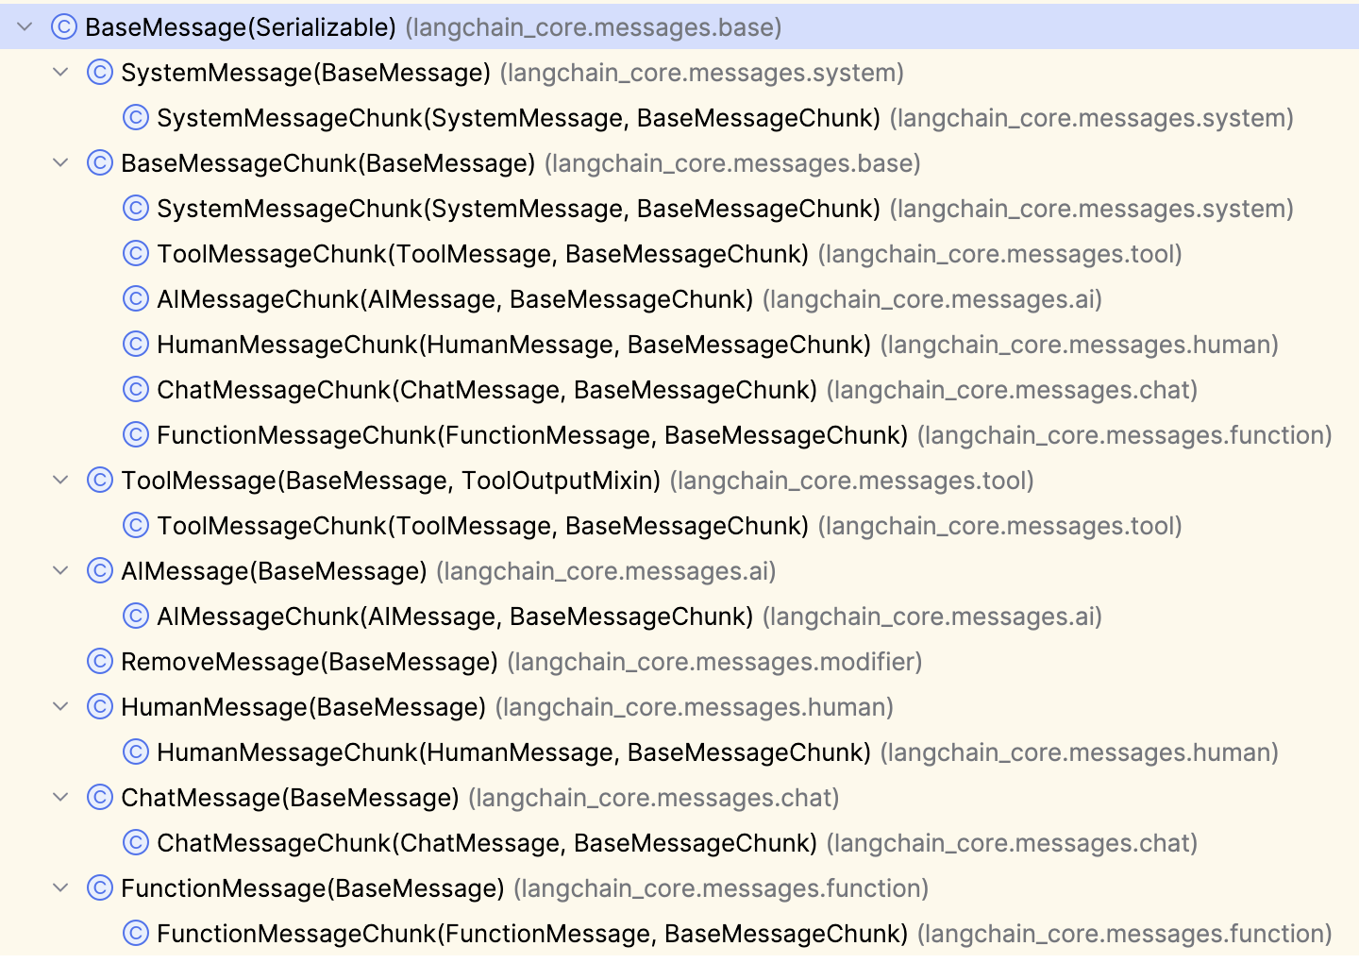Select SystemMessageChunk under SystemMessage

coord(517,118)
